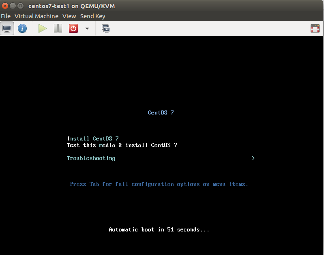Image resolution: width=324 pixels, height=255 pixels.
Task: Click the CentOS 7 boot menu title
Action: pyautogui.click(x=161, y=112)
